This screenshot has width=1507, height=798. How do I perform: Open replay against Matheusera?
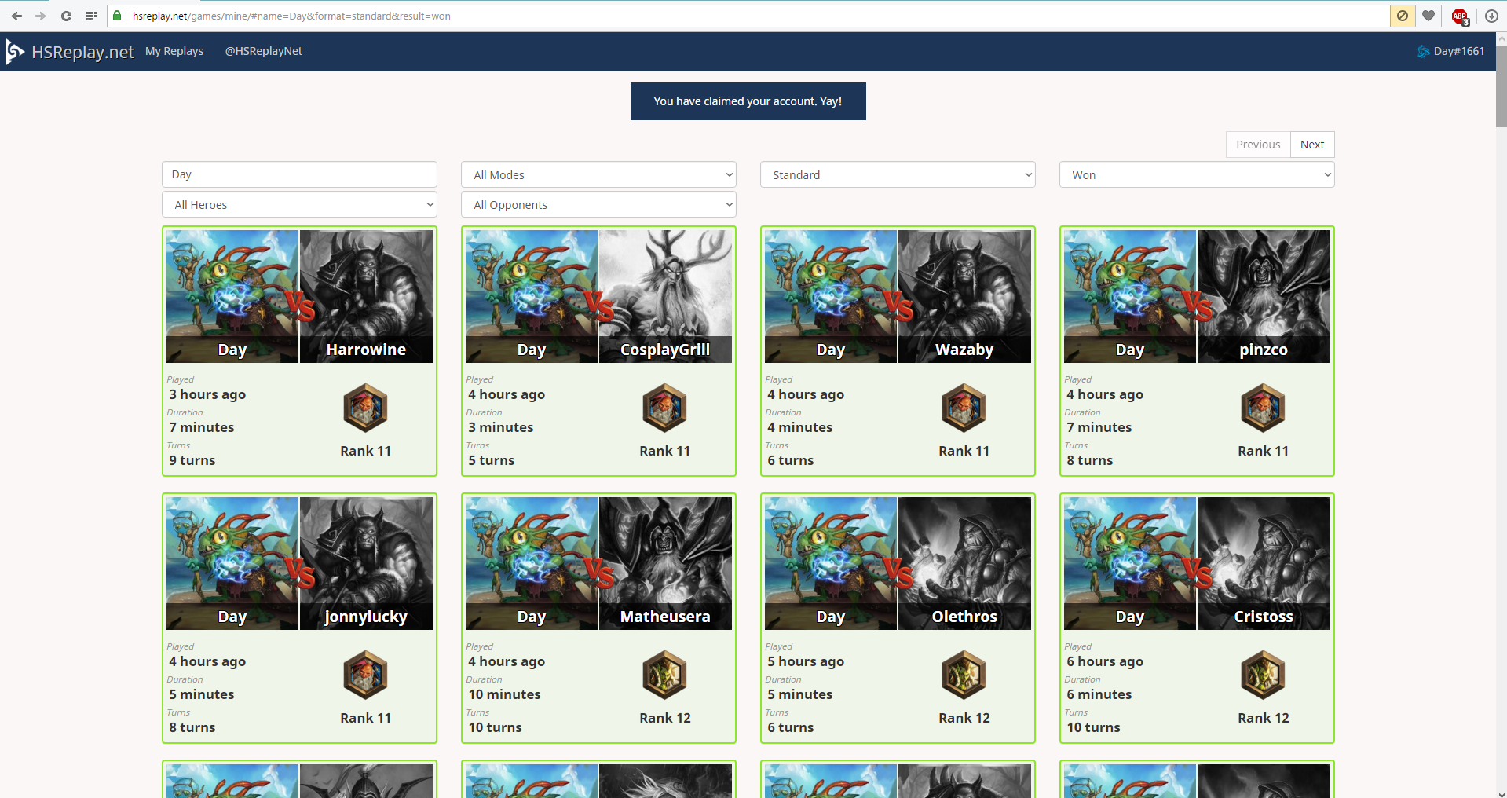[598, 618]
